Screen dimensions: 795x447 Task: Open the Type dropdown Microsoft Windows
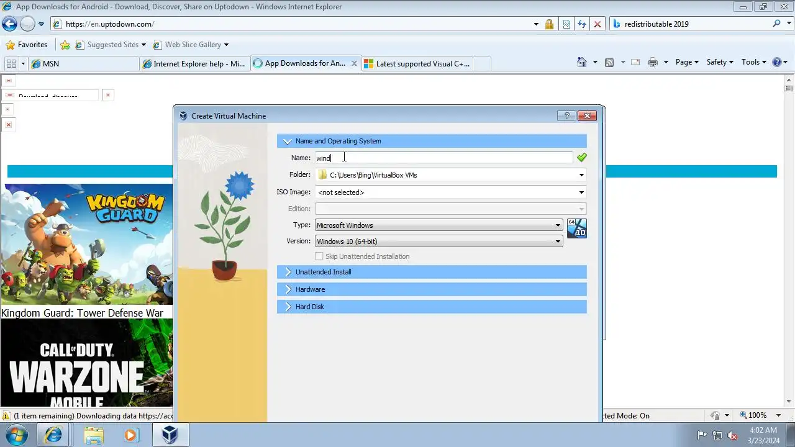point(439,225)
